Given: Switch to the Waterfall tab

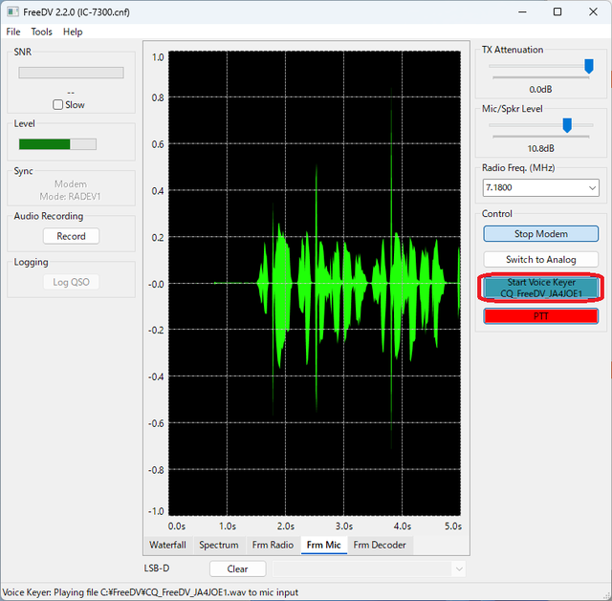Looking at the screenshot, I should (167, 545).
